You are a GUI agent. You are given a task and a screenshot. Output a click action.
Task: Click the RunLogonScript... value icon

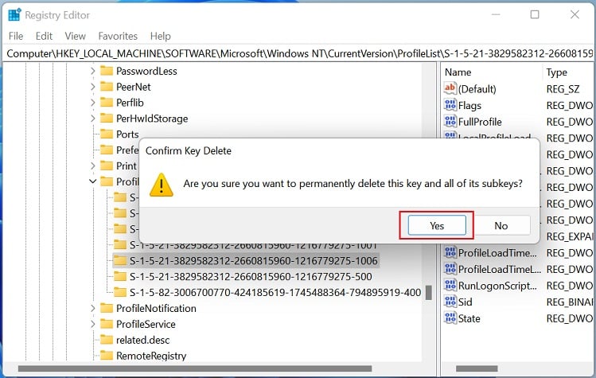pos(450,285)
